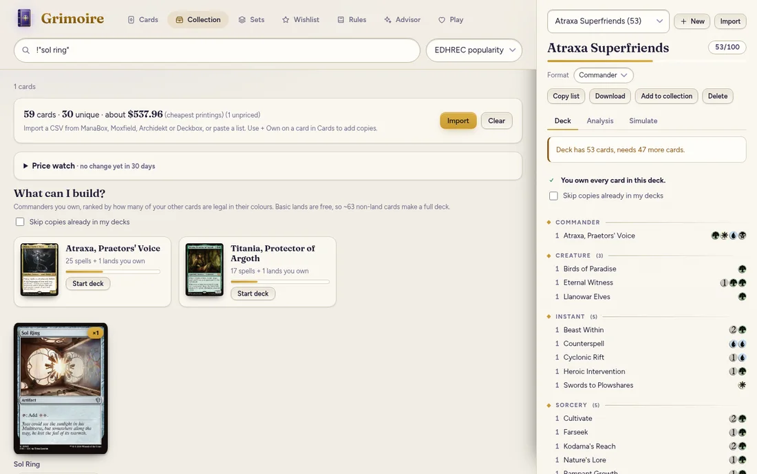The image size is (757, 474).
Task: Click the diamond marker beside COMMANDER heading
Action: (549, 223)
